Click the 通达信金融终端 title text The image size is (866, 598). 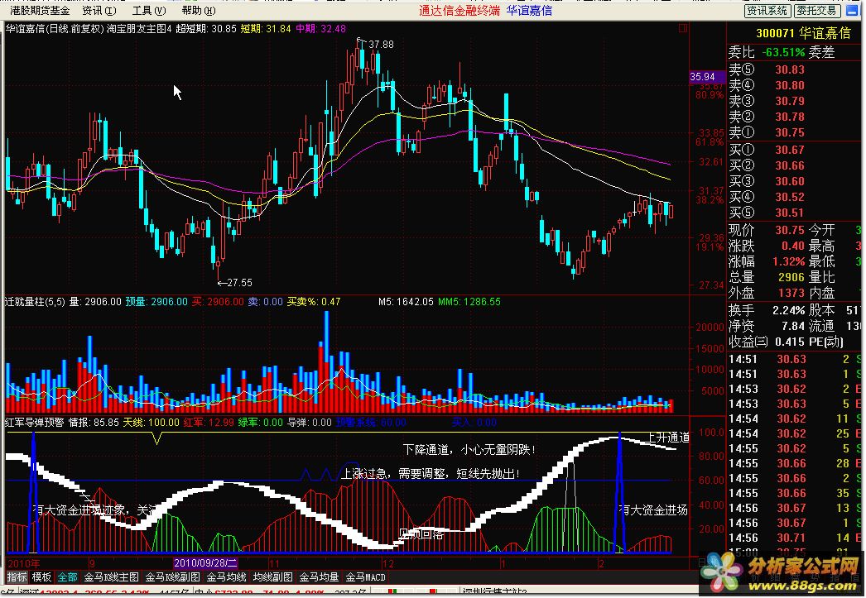[459, 11]
